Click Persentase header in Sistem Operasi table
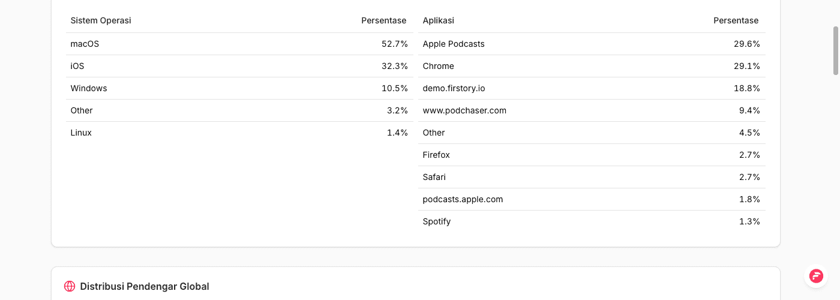 point(383,20)
